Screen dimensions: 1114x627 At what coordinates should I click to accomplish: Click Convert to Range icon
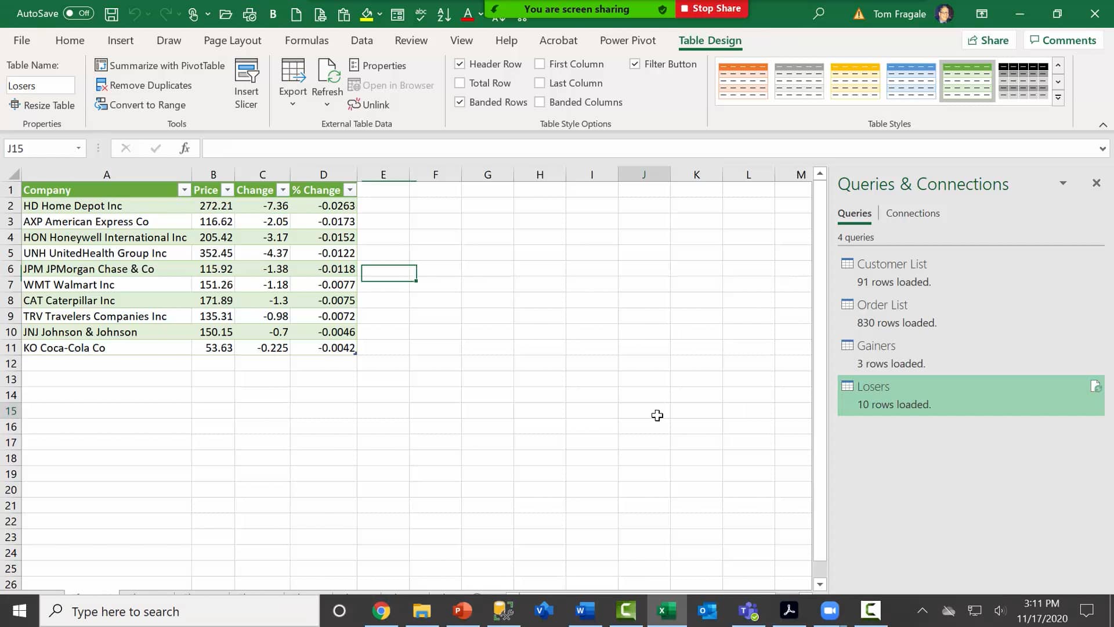pyautogui.click(x=101, y=105)
